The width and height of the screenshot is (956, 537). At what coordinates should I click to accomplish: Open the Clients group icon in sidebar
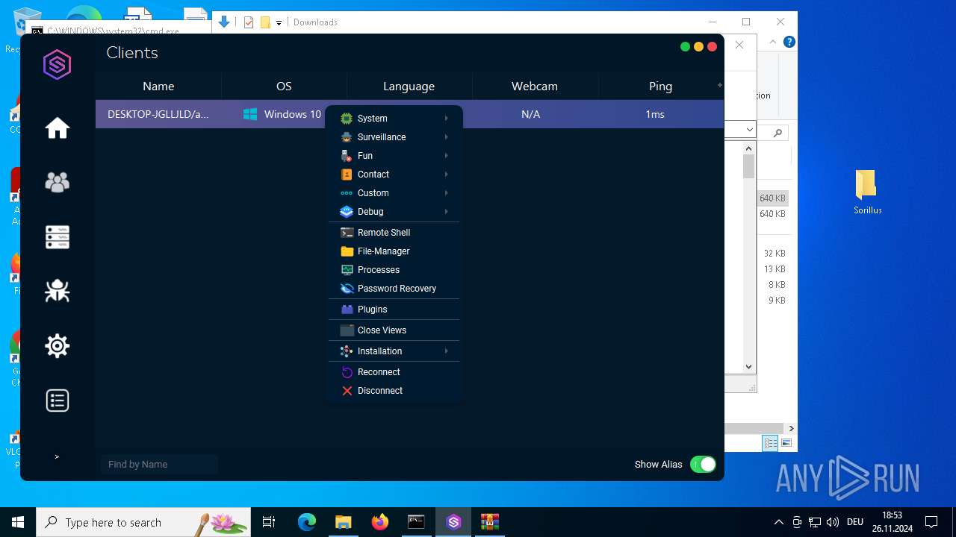58,182
